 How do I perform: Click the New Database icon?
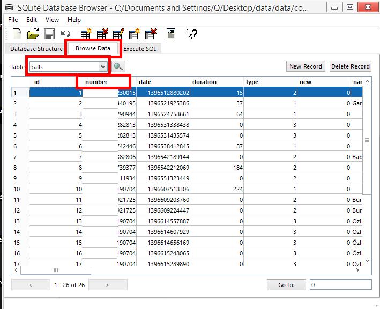coord(17,34)
